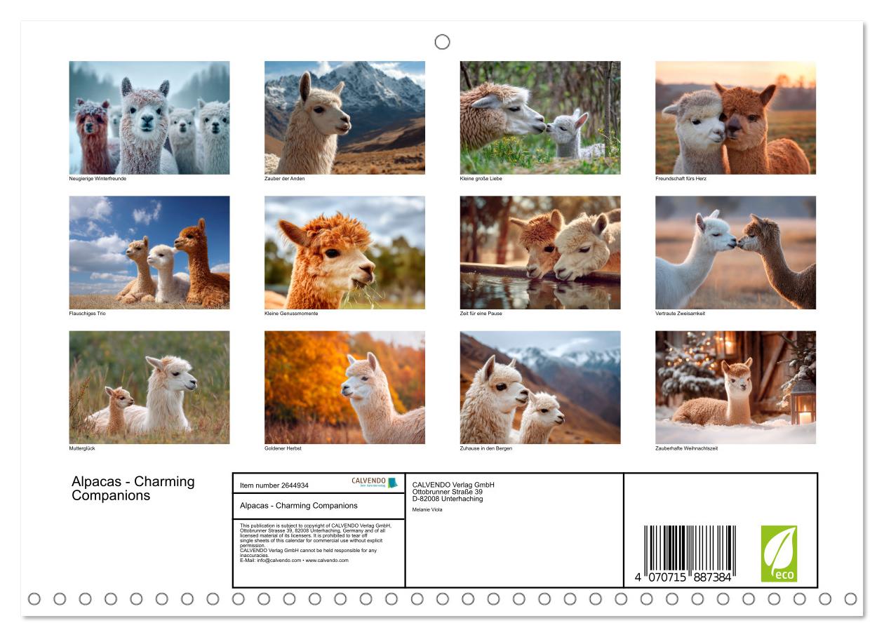Viewport: 884px width, 637px height.
Task: Click the green eco leaf logo
Action: pyautogui.click(x=779, y=554)
